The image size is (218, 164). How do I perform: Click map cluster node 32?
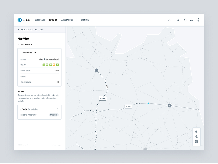170,105
